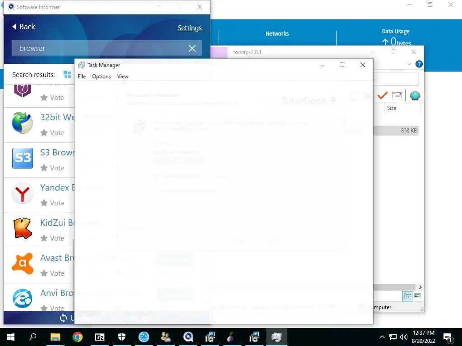Switch to Task Manager on the taskbar
462x346 pixels.
pos(276,337)
